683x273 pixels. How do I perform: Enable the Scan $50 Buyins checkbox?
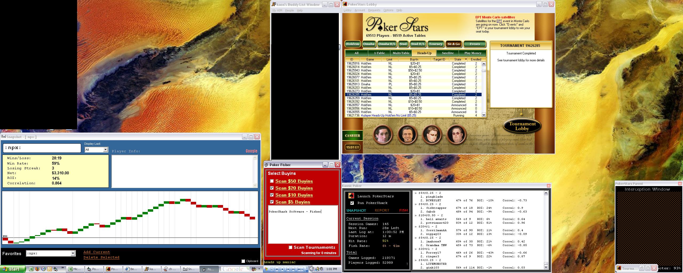pyautogui.click(x=272, y=181)
